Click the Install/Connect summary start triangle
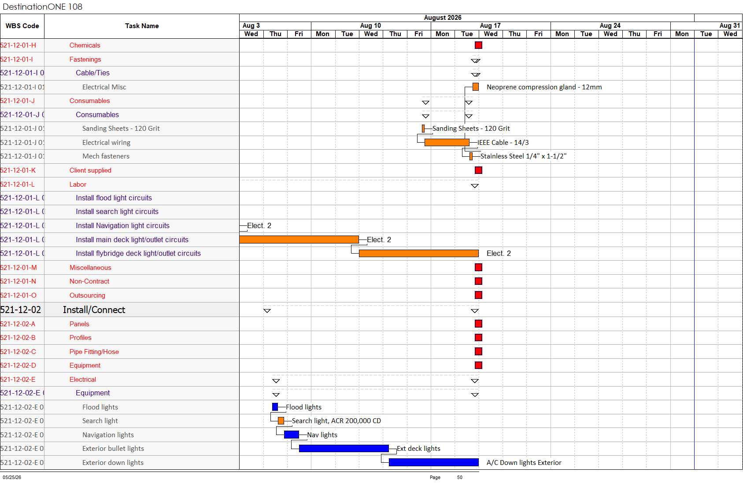Screen dimensions: 743x483 pos(267,311)
